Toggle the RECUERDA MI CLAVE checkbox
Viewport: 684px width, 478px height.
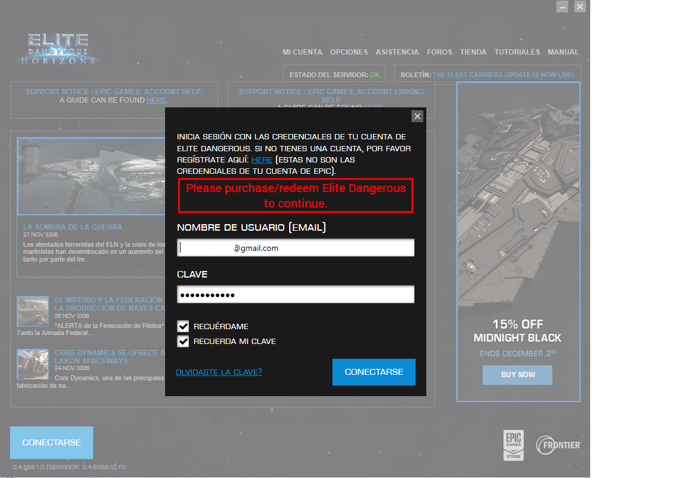coord(183,341)
